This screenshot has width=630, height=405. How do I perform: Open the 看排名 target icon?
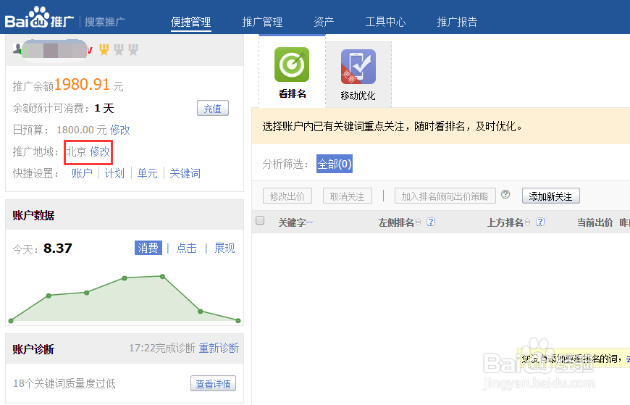(x=292, y=64)
